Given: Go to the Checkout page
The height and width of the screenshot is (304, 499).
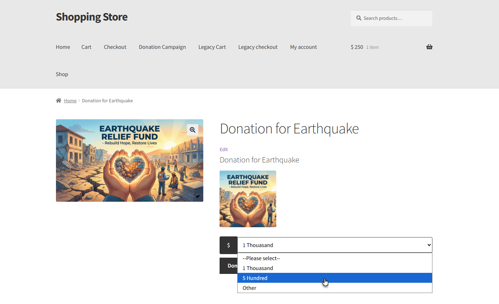Looking at the screenshot, I should pos(115,47).
